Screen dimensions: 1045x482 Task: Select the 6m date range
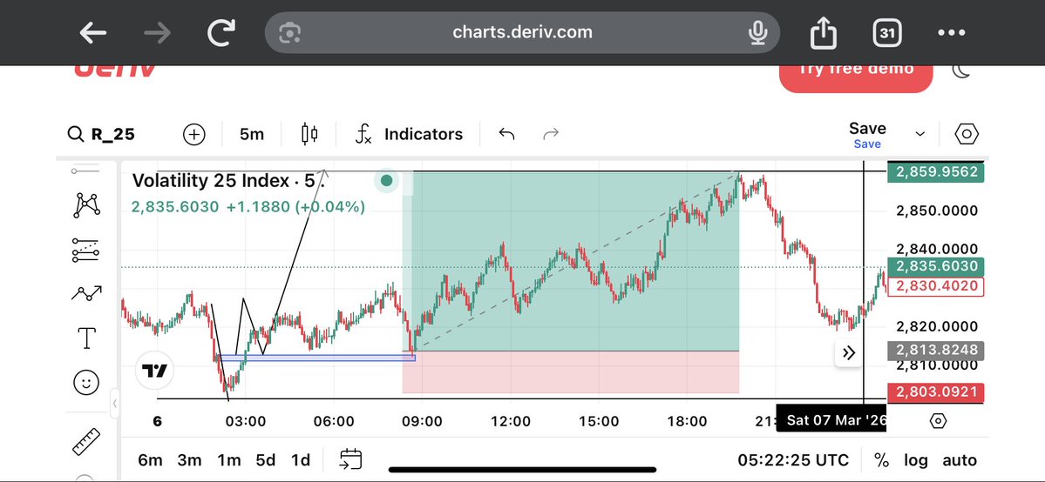point(150,460)
